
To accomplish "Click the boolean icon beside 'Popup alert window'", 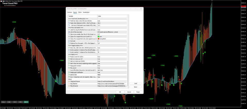I will click(x=69, y=66).
